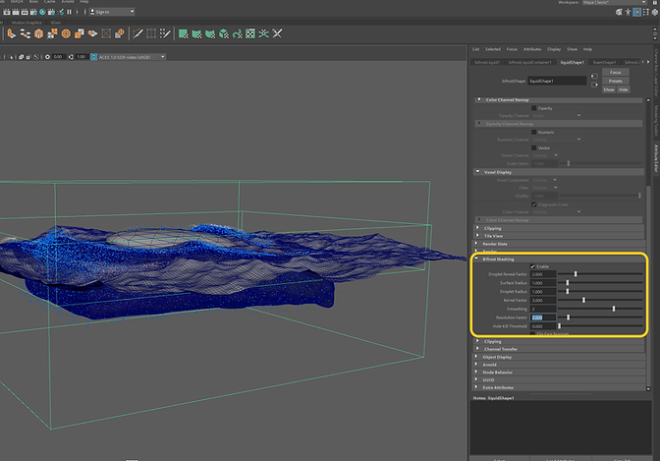Check the Numeric checkbox
660x461 pixels.
[x=533, y=133]
